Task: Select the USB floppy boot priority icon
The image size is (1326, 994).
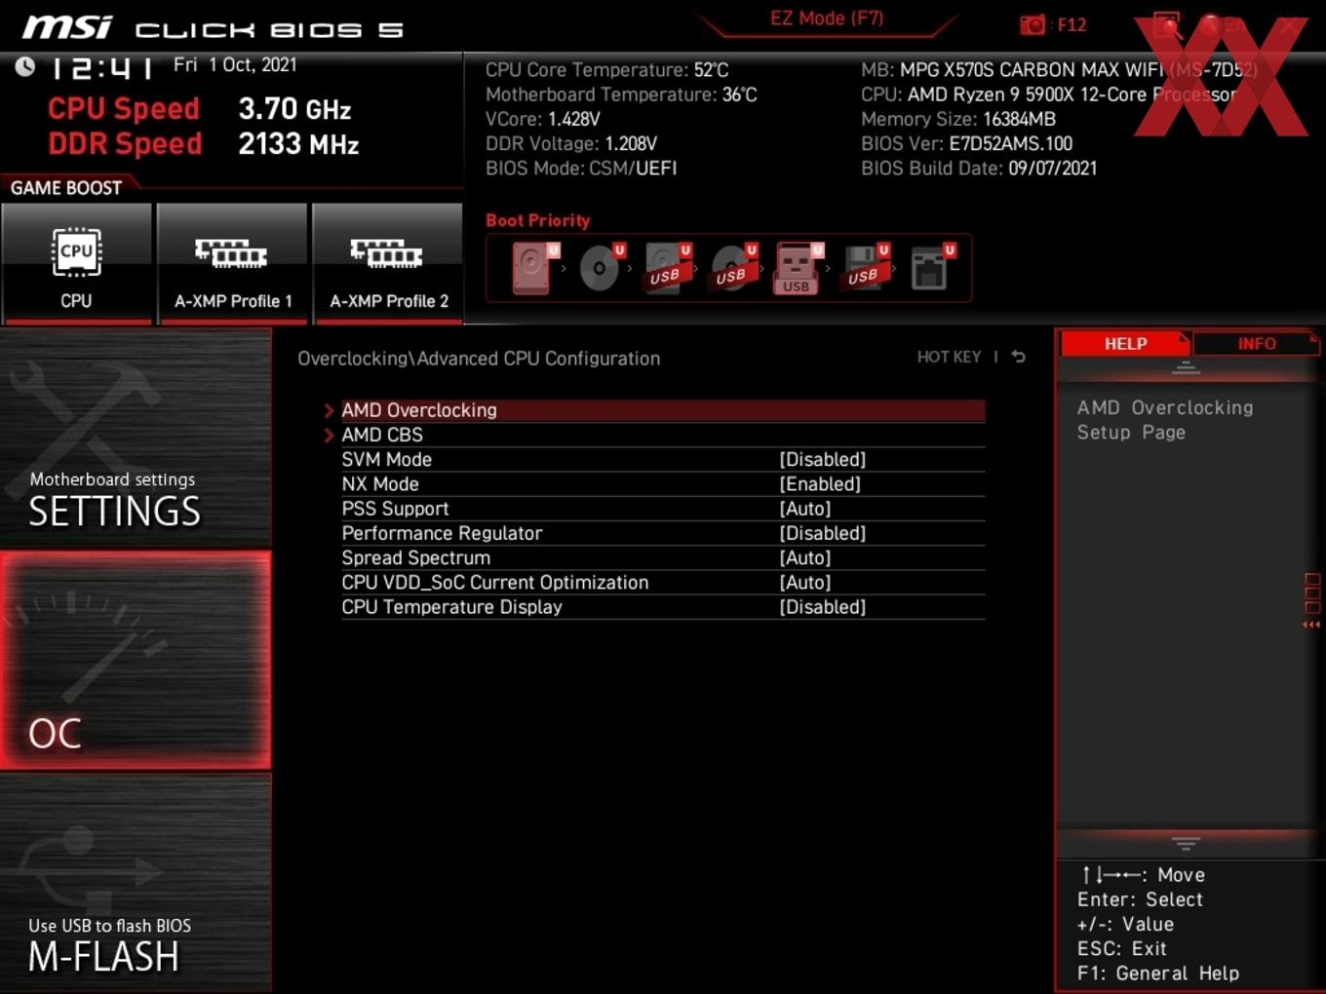Action: [x=866, y=268]
